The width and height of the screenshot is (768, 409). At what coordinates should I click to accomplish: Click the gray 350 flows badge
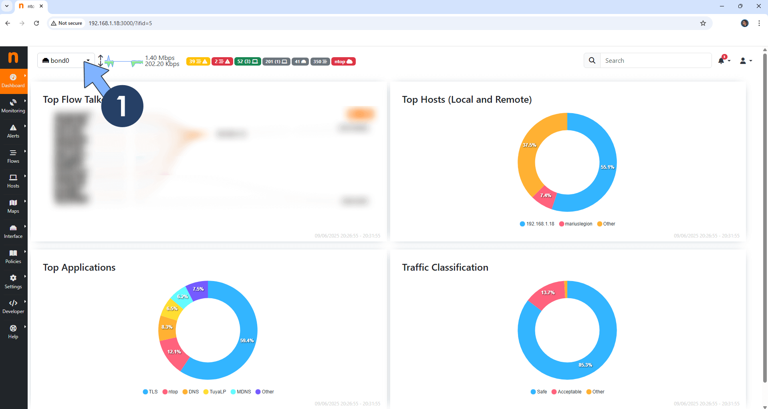pyautogui.click(x=320, y=62)
